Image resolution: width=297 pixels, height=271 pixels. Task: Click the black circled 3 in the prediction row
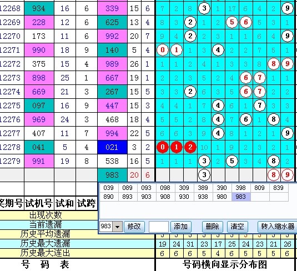click(204, 175)
